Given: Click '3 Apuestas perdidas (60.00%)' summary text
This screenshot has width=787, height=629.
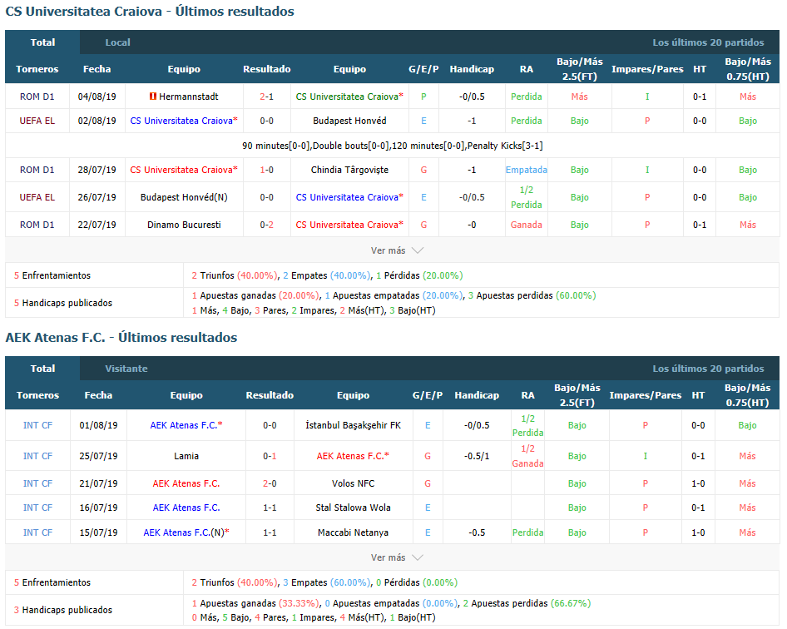Looking at the screenshot, I should point(532,295).
